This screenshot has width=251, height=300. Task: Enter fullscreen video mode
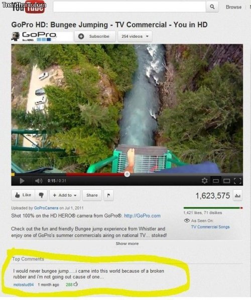[237, 181]
